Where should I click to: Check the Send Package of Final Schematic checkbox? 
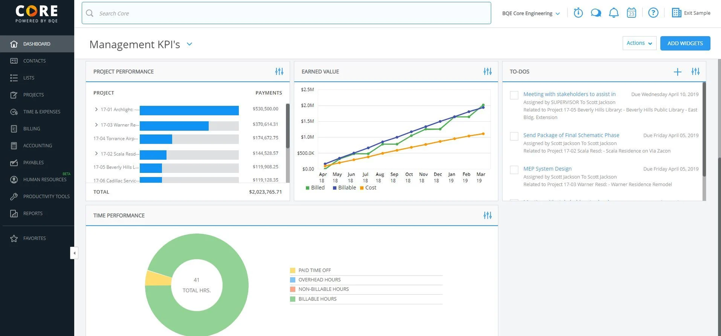point(513,136)
